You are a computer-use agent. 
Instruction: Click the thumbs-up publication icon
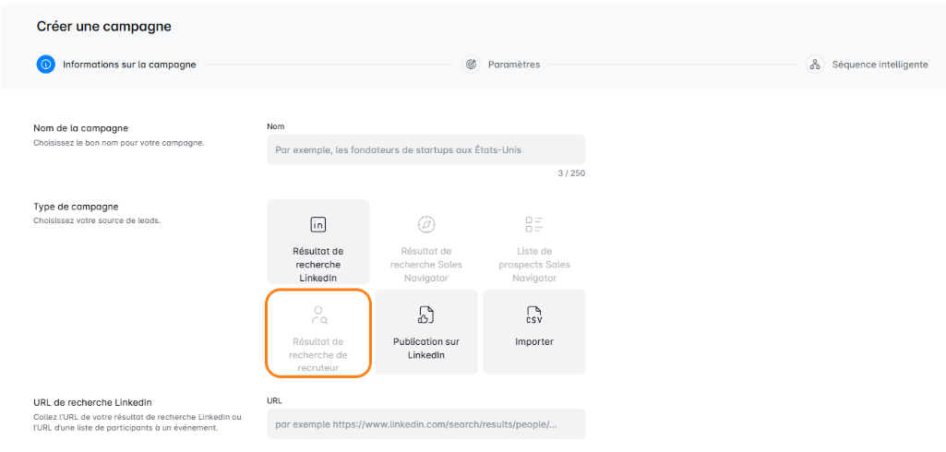click(425, 315)
